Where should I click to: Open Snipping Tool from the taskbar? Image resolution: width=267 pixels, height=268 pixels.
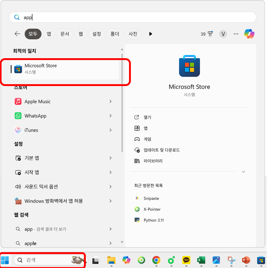pos(232,260)
